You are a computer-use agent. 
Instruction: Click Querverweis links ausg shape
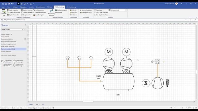click(18, 65)
